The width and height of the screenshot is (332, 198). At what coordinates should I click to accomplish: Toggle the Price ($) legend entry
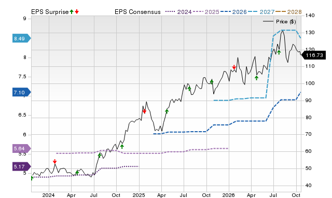[x=280, y=22]
